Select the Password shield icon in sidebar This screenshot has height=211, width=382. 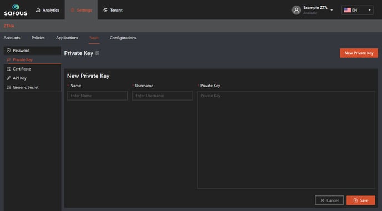(x=8, y=51)
